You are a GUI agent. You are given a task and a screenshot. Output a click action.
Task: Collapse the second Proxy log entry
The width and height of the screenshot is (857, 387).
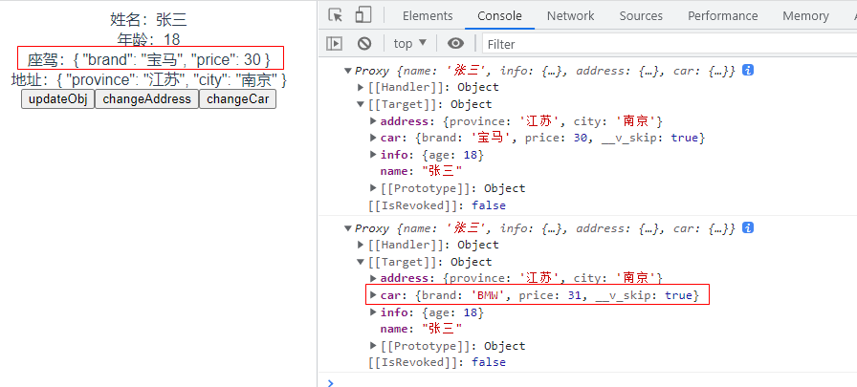[347, 228]
